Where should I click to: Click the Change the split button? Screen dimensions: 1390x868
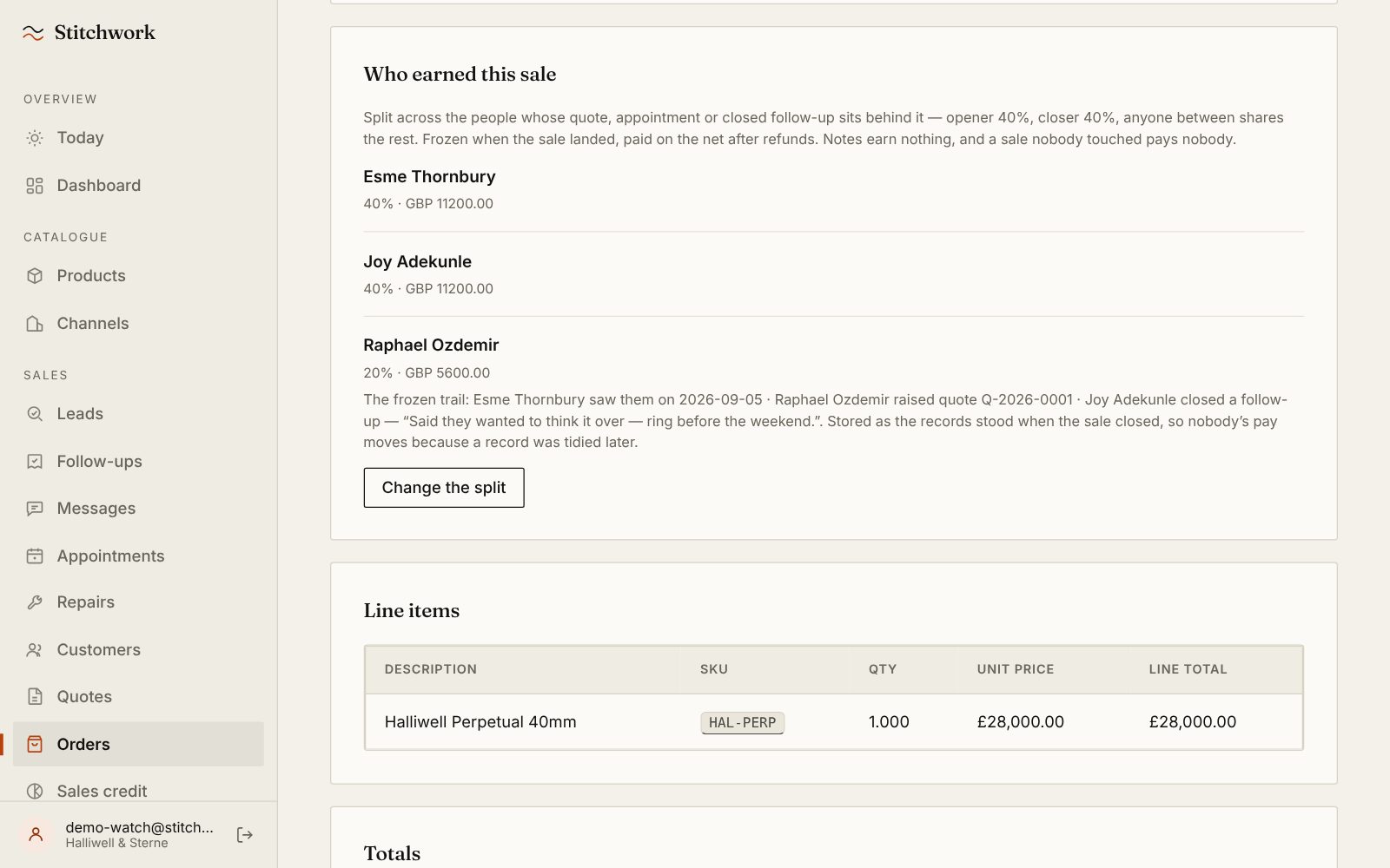[x=444, y=488]
